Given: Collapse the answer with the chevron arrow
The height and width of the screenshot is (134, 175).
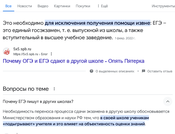Looking at the screenshot, I should (x=168, y=101).
